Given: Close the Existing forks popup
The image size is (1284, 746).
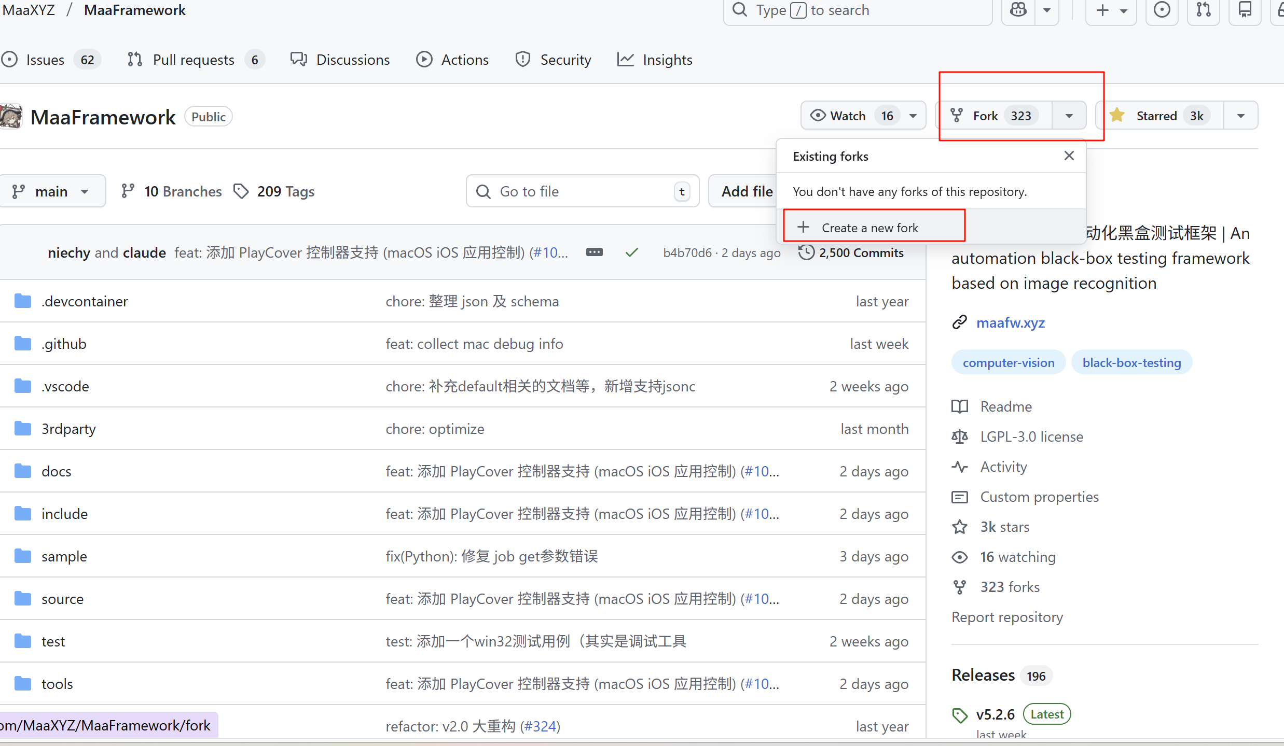Looking at the screenshot, I should 1069,156.
